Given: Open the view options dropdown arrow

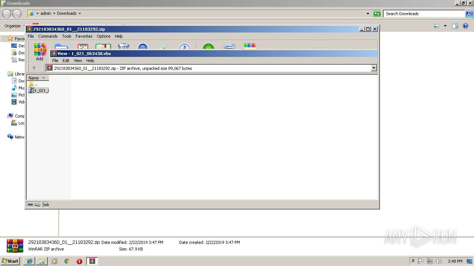Looking at the screenshot, I should pos(445,26).
